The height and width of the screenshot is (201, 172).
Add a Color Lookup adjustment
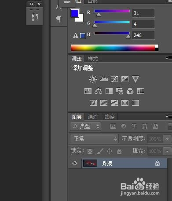[x=141, y=91]
